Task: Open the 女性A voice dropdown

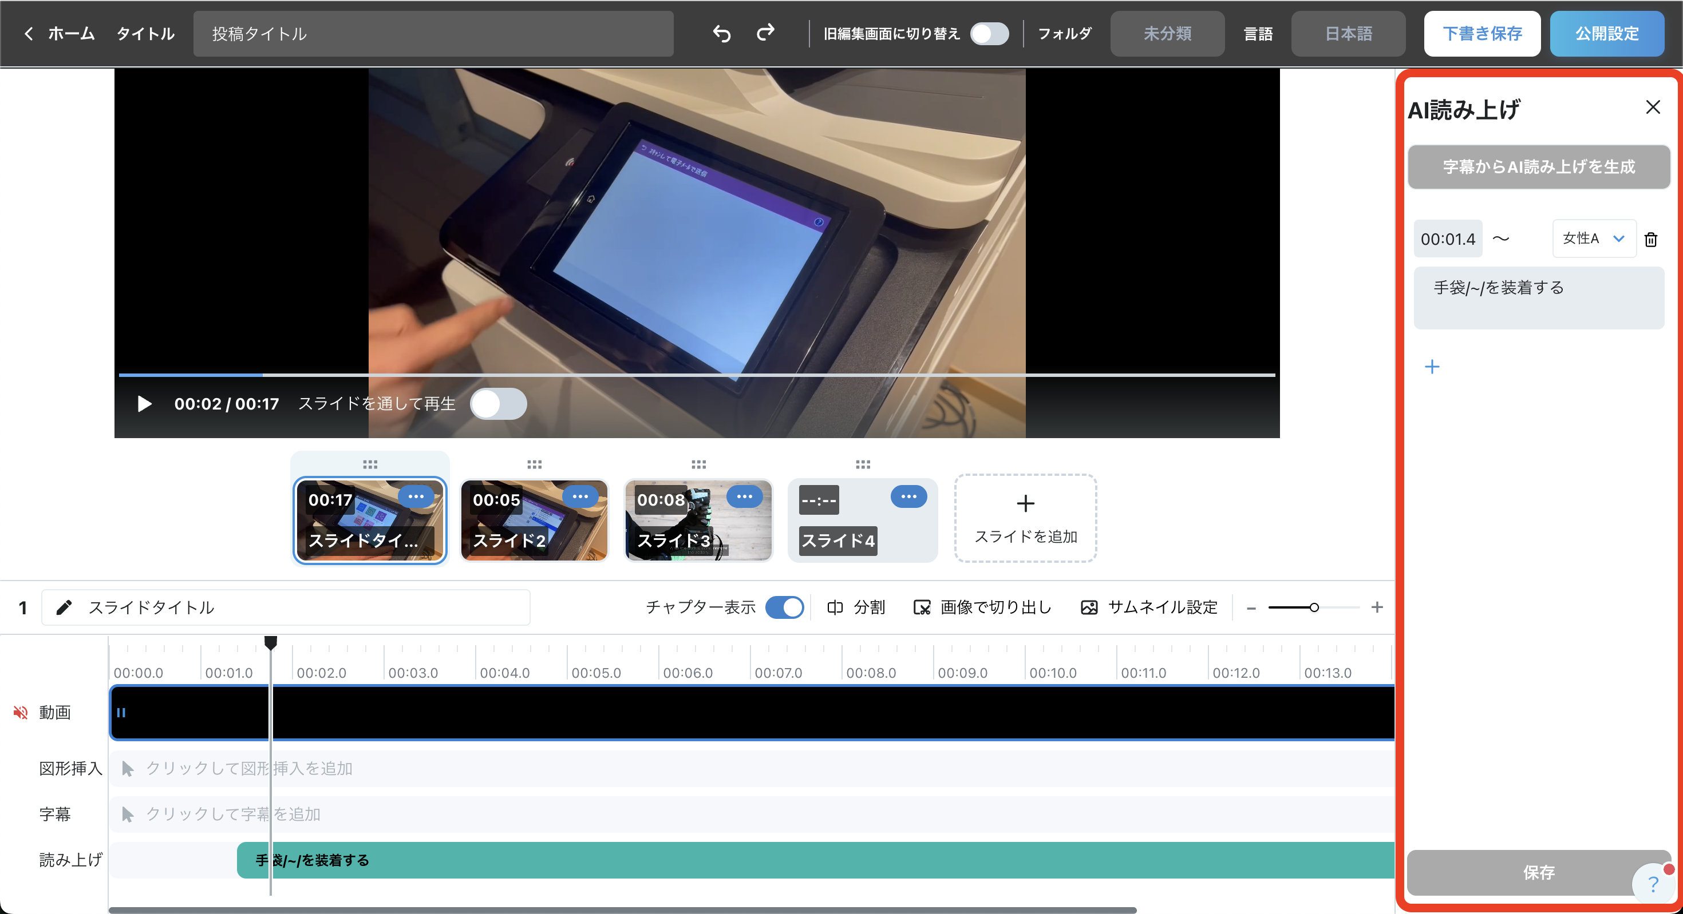Action: 1594,239
